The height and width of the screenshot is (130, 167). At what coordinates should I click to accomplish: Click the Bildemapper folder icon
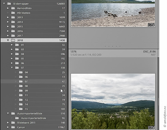tap(9, 4)
